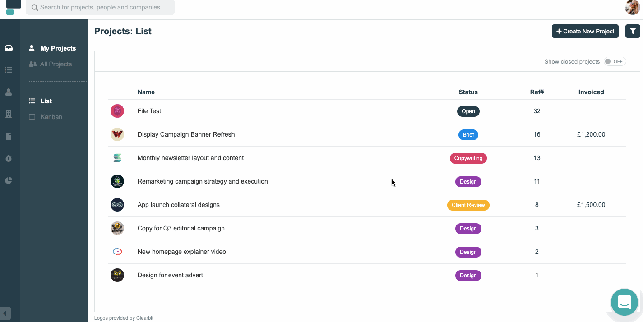Select All Projects in sidebar
643x322 pixels.
(x=56, y=64)
